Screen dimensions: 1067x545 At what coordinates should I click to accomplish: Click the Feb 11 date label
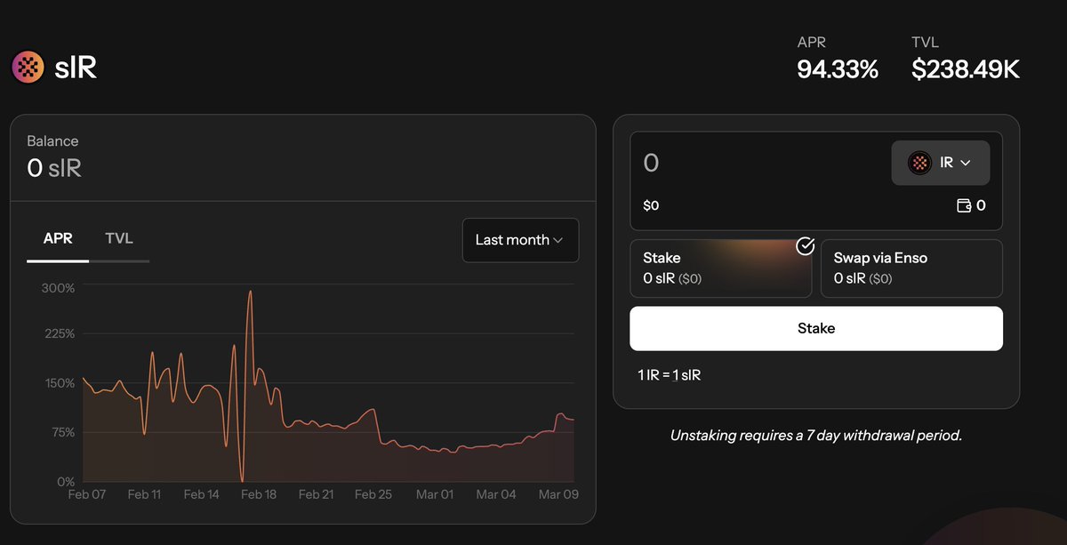144,494
